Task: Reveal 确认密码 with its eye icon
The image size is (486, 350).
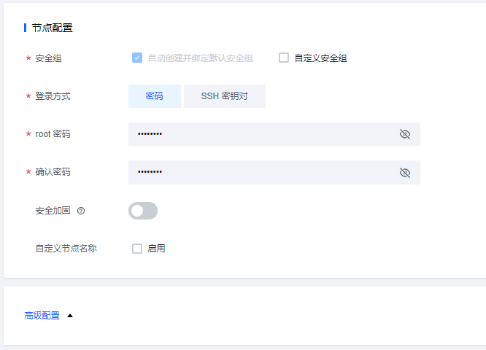Action: coord(405,172)
